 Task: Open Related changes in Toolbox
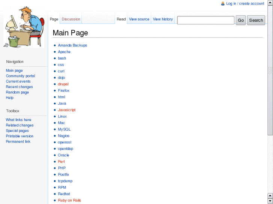coord(20,125)
